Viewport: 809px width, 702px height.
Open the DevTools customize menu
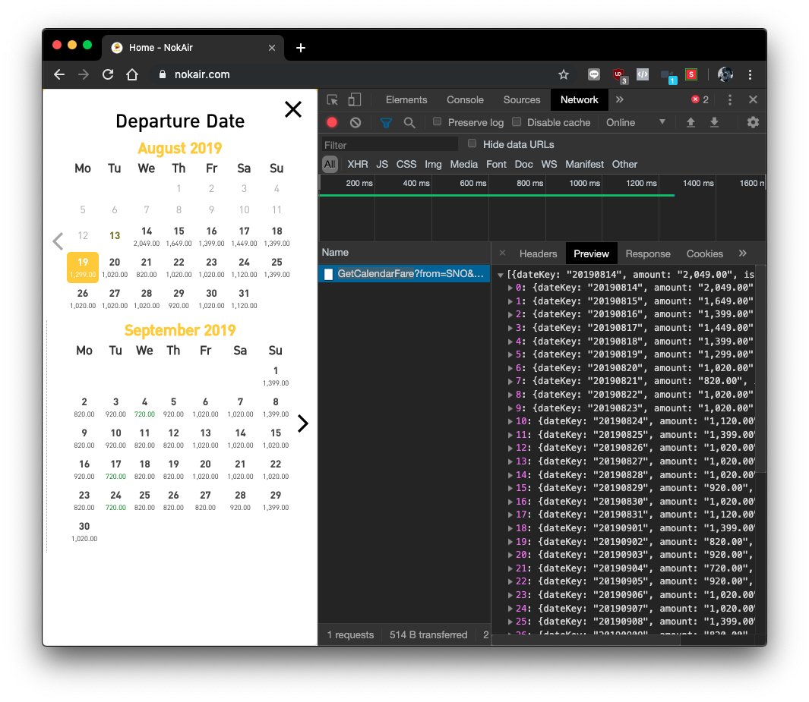tap(729, 100)
